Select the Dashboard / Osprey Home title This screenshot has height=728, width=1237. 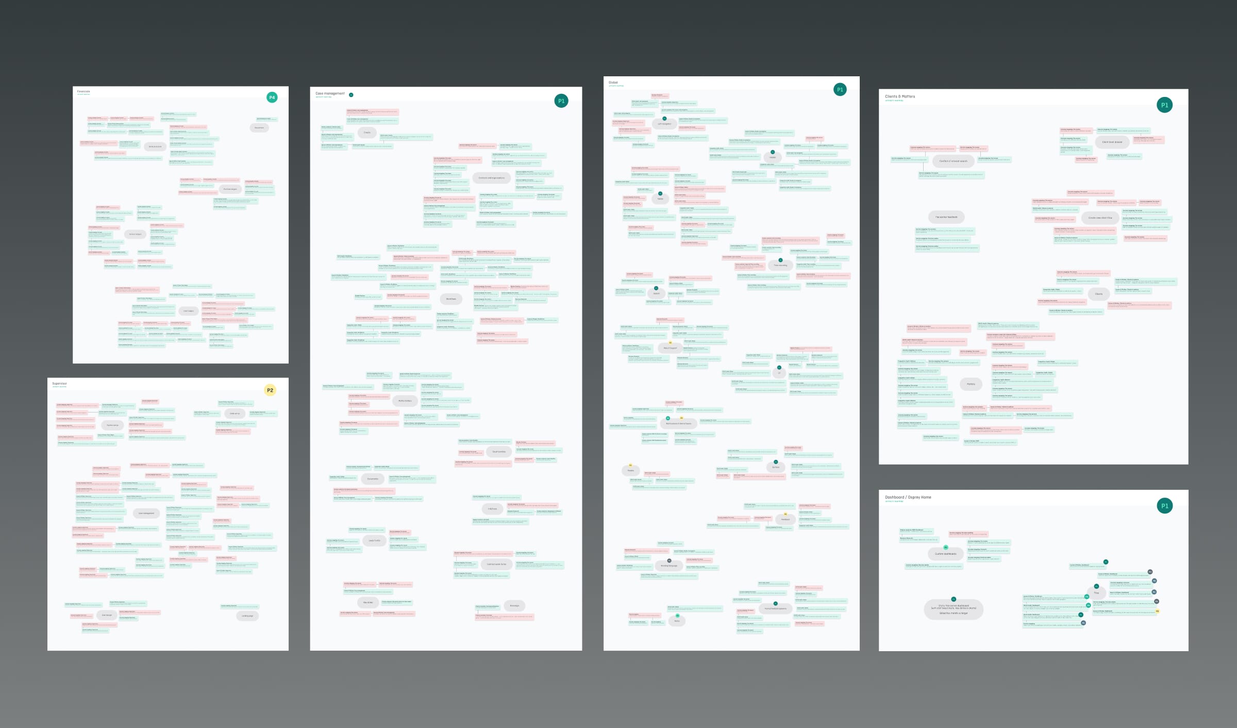[908, 498]
